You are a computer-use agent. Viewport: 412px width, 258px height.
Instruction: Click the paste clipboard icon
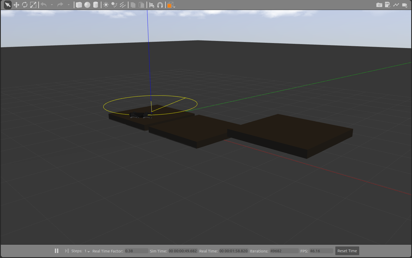tap(142, 5)
